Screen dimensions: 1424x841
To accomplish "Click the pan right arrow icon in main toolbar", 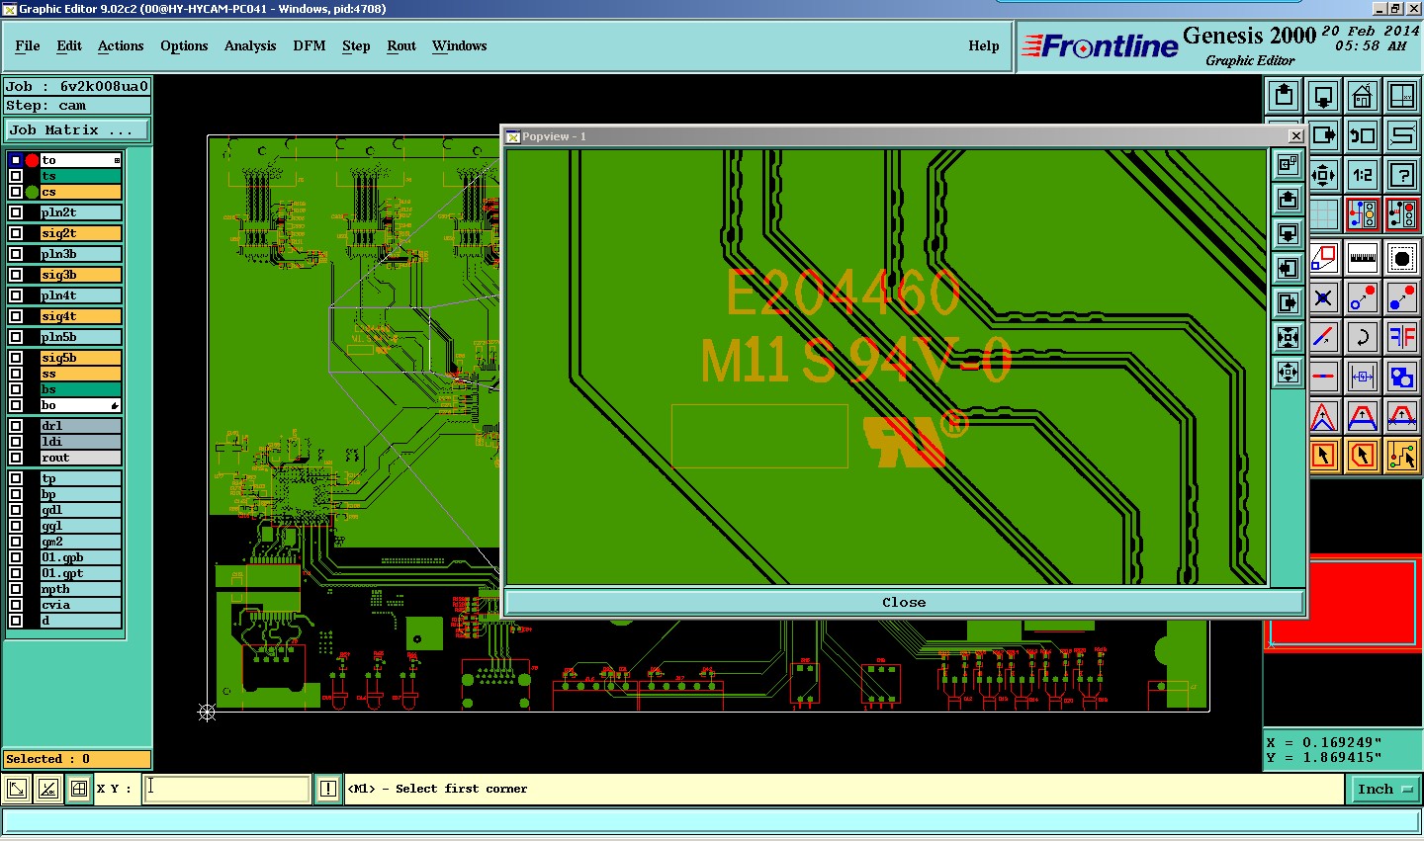I will click(x=1323, y=135).
